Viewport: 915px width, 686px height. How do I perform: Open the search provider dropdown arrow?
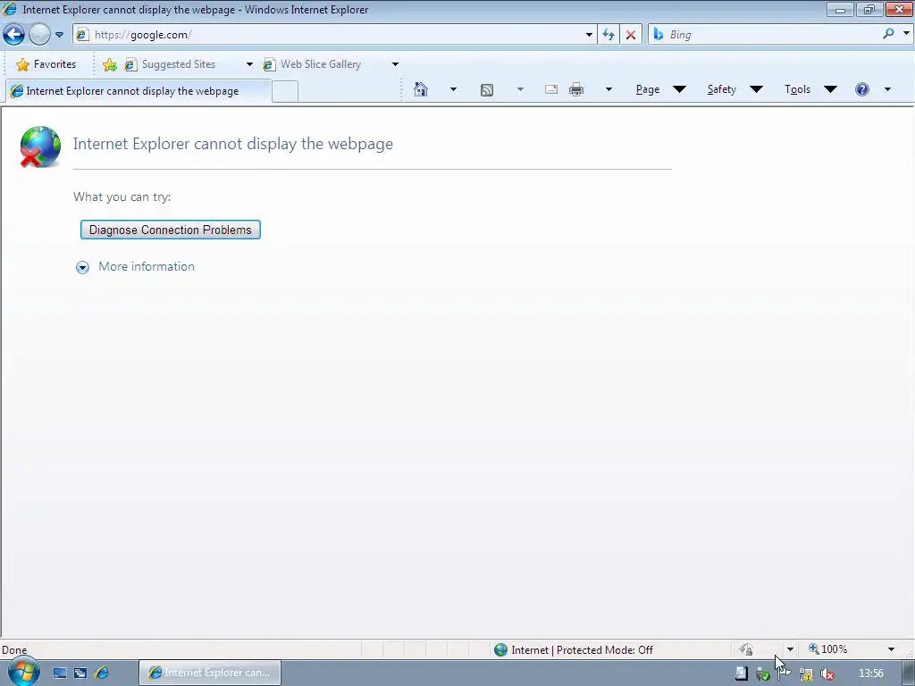[x=906, y=34]
